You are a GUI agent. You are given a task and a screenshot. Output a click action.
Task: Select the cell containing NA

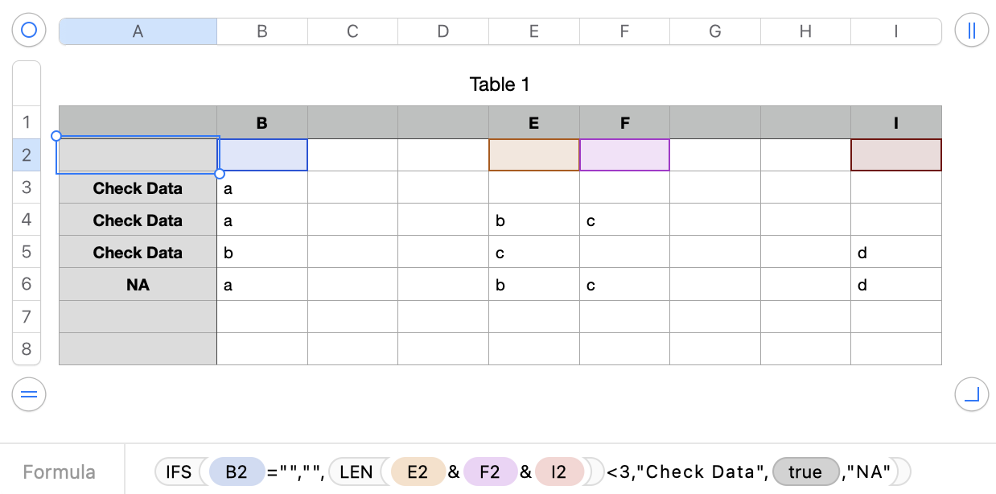pos(138,285)
